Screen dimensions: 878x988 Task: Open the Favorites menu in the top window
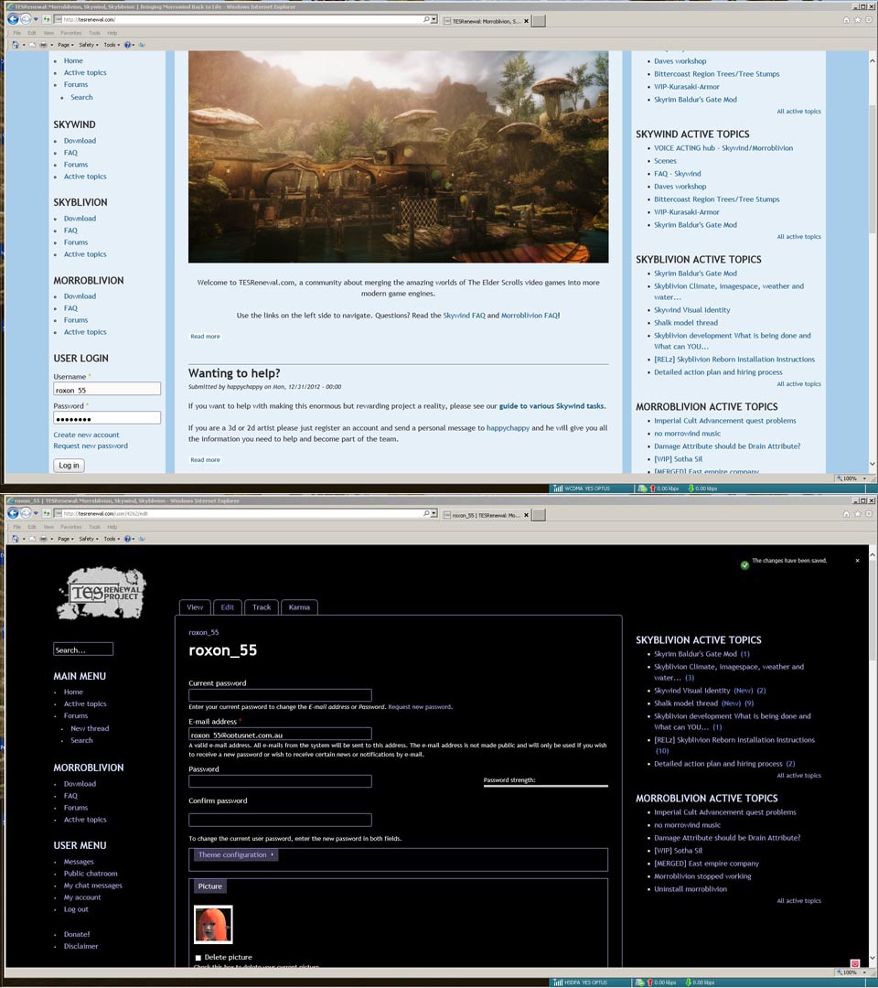71,33
